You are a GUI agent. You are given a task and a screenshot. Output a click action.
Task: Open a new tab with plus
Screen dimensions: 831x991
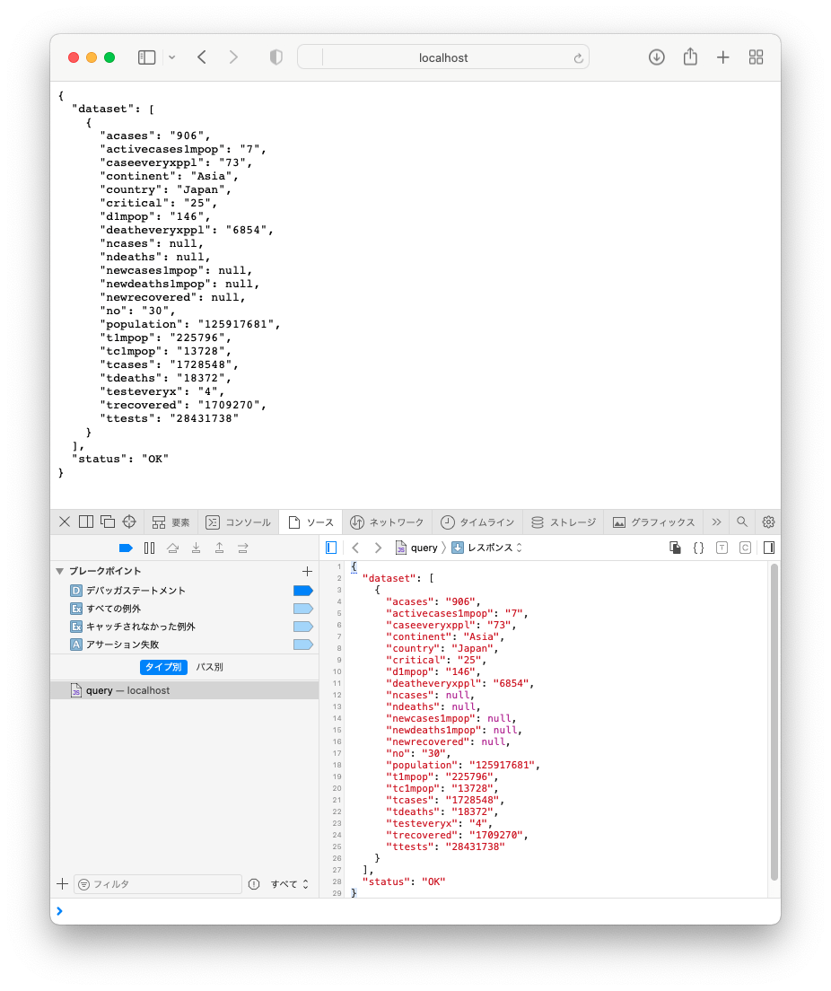click(723, 57)
